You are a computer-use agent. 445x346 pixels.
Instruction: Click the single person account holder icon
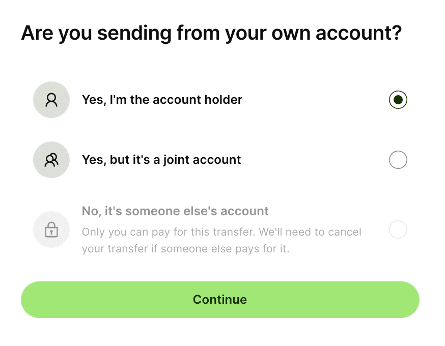click(x=51, y=100)
